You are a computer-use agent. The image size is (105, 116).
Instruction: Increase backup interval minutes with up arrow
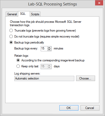tap(49, 47)
